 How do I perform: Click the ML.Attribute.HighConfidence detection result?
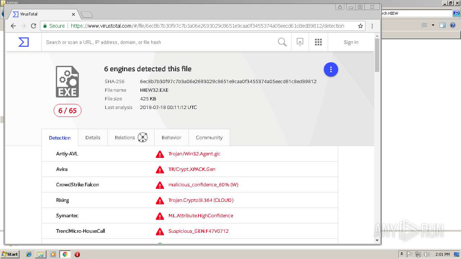pyautogui.click(x=201, y=215)
